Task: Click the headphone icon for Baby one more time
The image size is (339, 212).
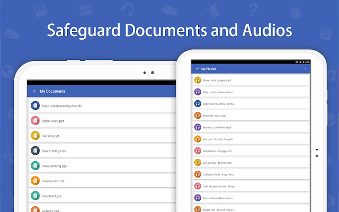Action: [198, 104]
